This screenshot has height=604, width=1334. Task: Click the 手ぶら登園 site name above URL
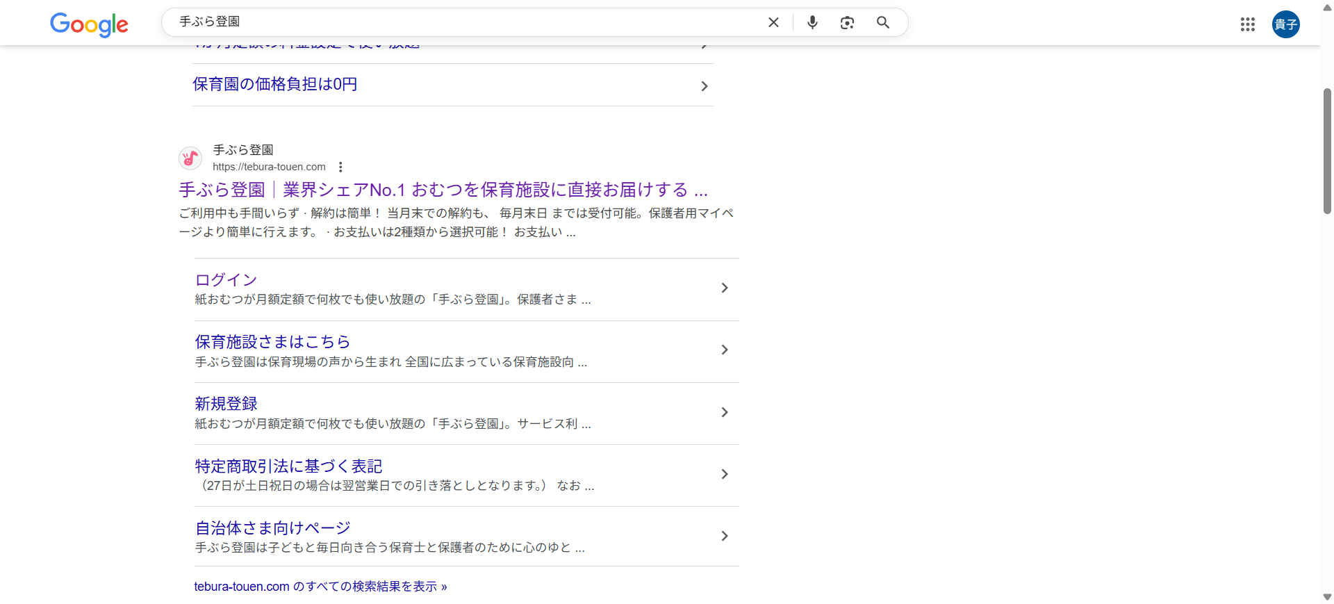[x=243, y=149]
